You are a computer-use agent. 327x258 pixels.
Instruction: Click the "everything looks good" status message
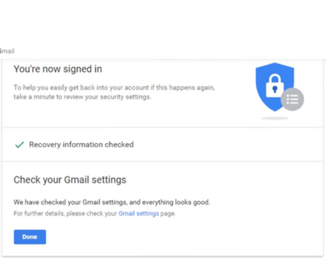point(112,202)
